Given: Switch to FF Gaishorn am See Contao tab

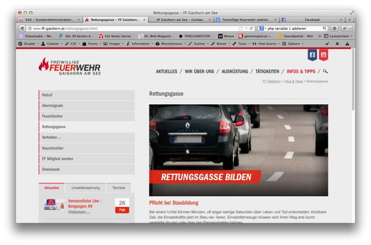Looking at the screenshot, I should coord(181,19).
